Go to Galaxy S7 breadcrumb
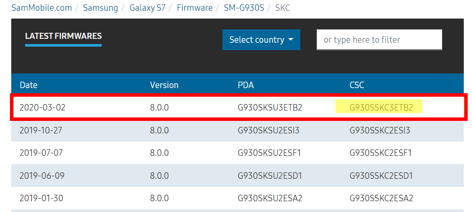Screen dimensions: 472x212 pos(148,7)
